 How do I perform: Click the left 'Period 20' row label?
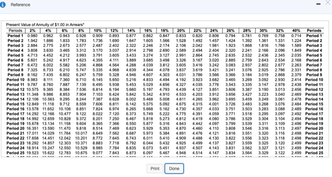(16, 129)
